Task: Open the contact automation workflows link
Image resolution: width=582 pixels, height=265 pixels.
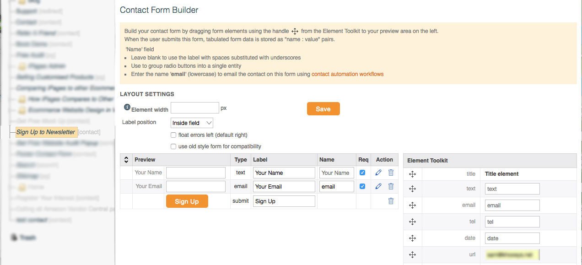Action: point(347,74)
